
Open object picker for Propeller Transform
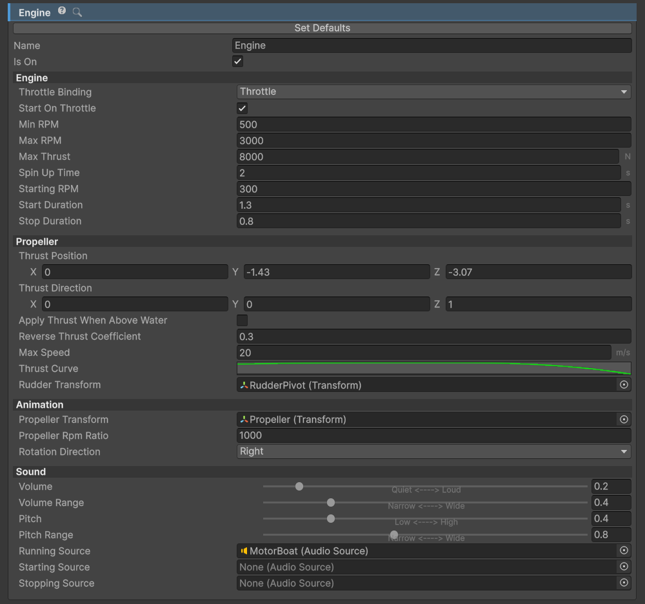click(624, 420)
